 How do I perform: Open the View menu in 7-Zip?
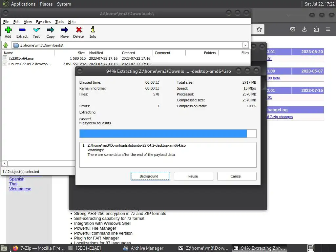tap(28, 22)
